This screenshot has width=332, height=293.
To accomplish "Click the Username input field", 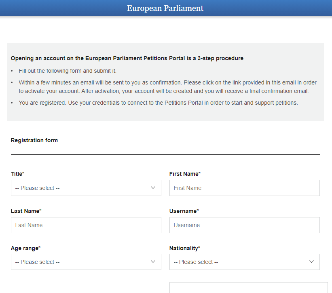I will [x=245, y=225].
